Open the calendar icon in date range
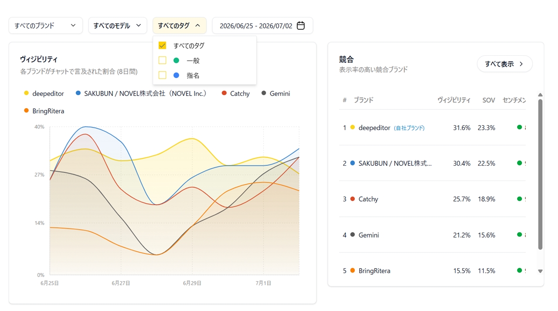 [301, 26]
